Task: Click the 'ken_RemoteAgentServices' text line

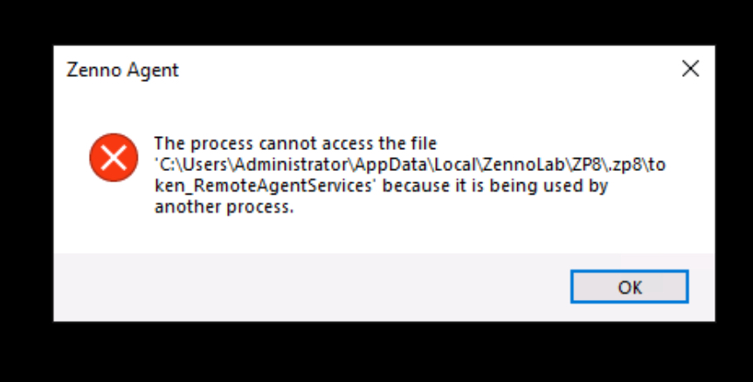Action: [x=263, y=186]
